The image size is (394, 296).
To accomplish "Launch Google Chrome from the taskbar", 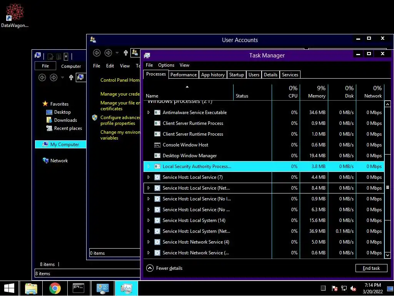I will coord(55,288).
